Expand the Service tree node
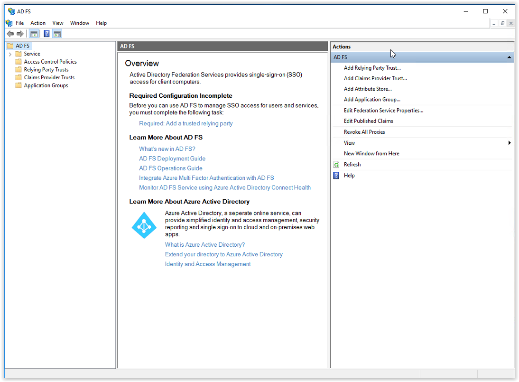519x382 pixels. point(10,54)
